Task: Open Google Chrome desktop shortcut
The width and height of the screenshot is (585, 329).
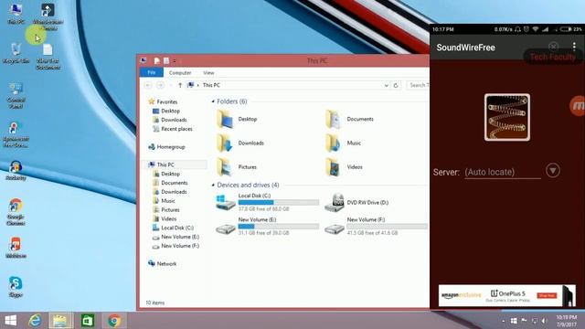Action: (x=16, y=212)
